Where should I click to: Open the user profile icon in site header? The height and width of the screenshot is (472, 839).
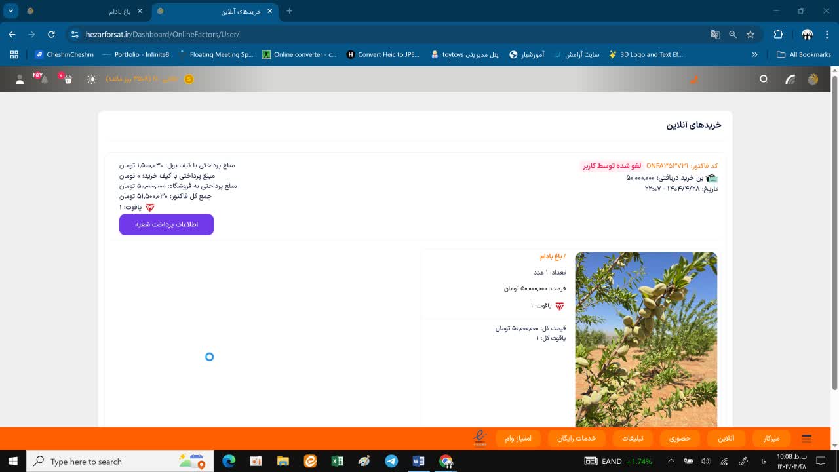(x=20, y=79)
